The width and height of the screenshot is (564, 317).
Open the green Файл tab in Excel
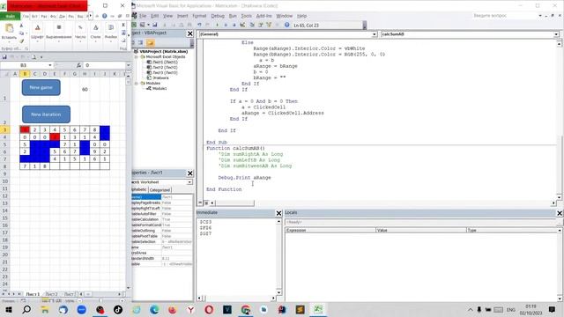click(10, 16)
